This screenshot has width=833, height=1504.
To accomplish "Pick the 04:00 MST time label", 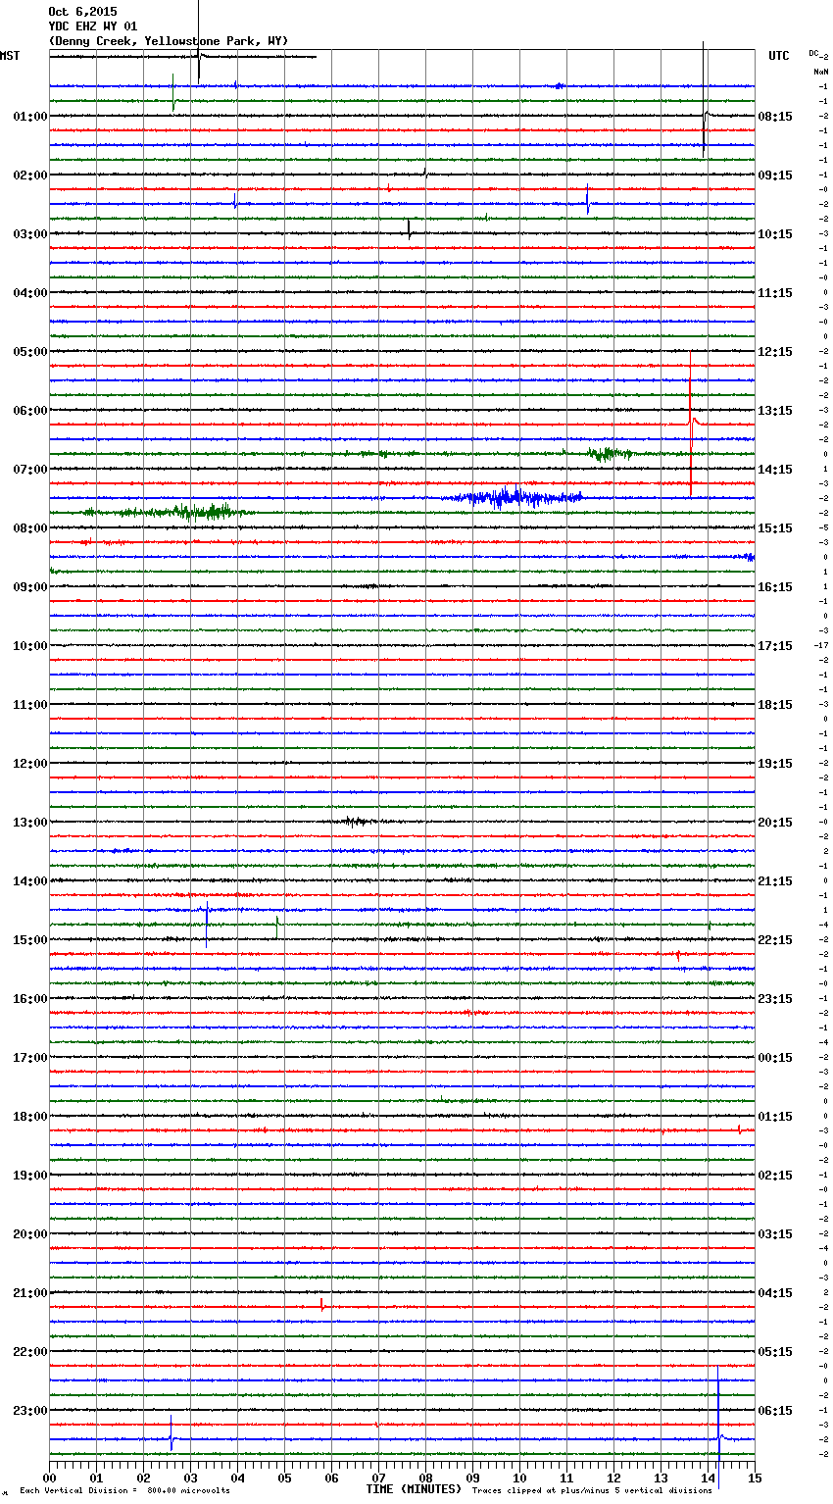I will click(29, 293).
